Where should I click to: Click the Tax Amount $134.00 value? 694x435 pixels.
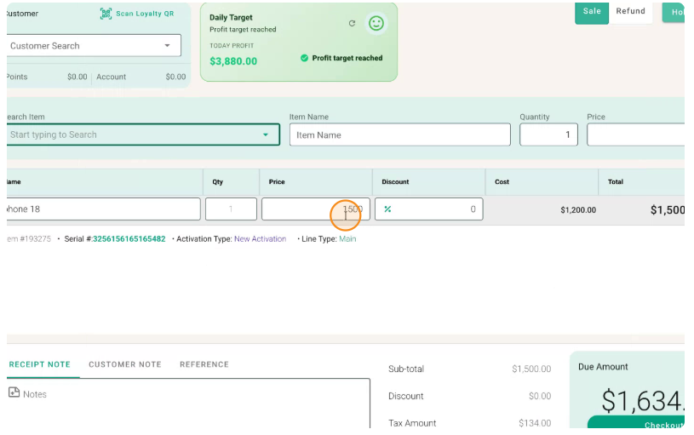pos(535,423)
